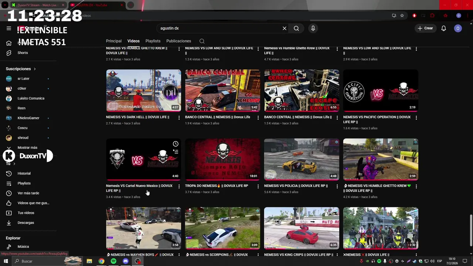Play NEMESIS VS POLICIA thumbnail
Viewport: 473px width, 266px height.
[302, 159]
